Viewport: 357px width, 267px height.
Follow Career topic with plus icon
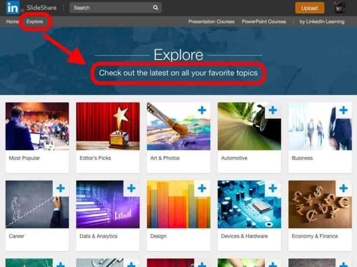(x=61, y=188)
